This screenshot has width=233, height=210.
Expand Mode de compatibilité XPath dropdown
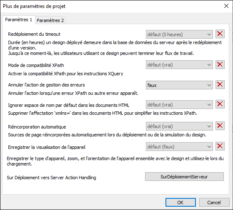click(x=179, y=65)
